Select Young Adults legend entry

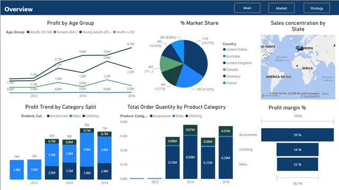tap(95, 32)
